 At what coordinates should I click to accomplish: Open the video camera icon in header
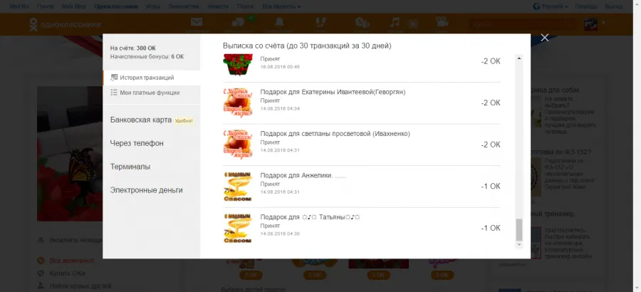point(441,22)
